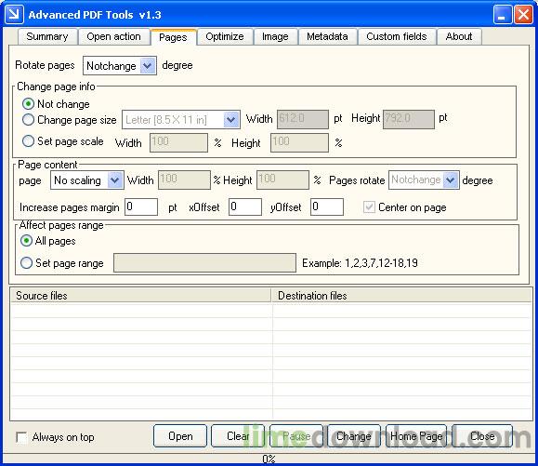Click the page range text field
The height and width of the screenshot is (466, 538).
point(204,262)
